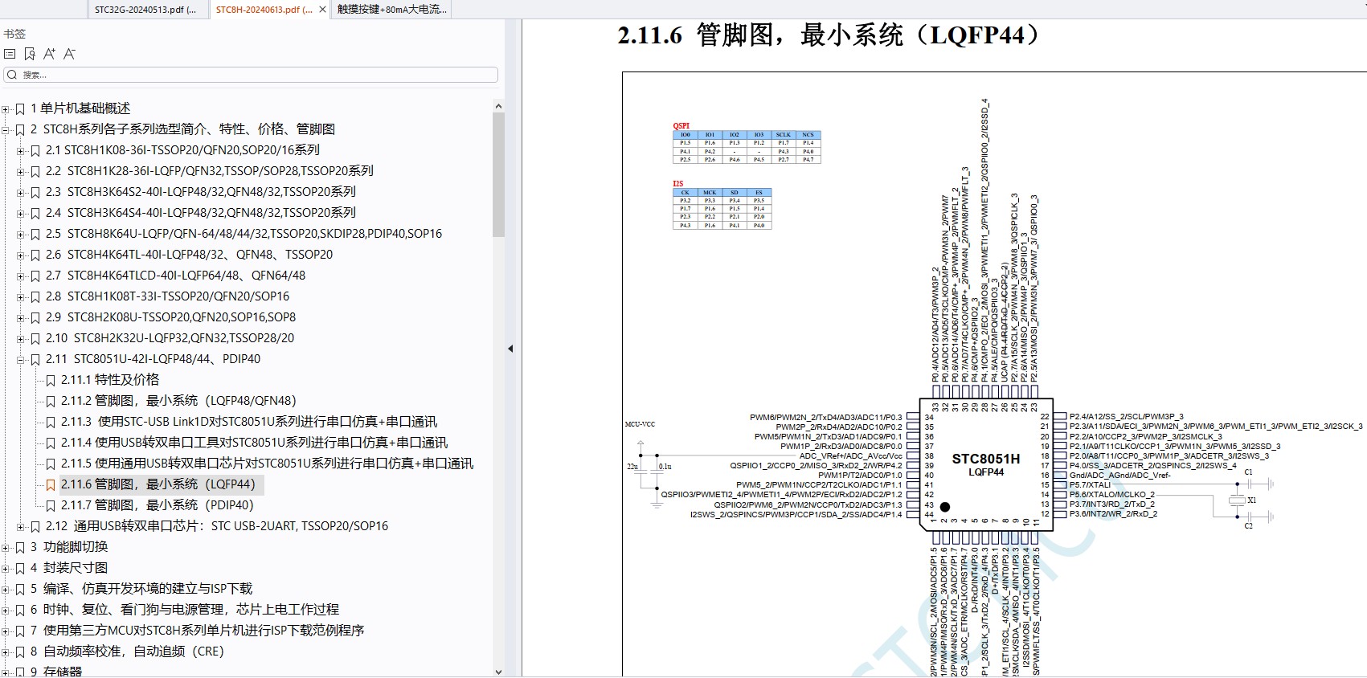This screenshot has width=1367, height=678.
Task: Click the locate current bookmark icon
Action: pos(30,54)
